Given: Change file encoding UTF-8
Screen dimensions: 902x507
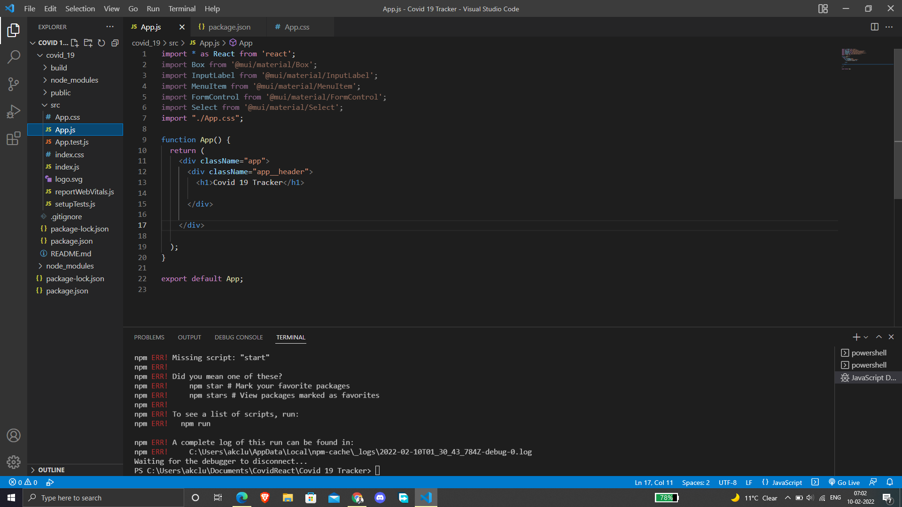Looking at the screenshot, I should [x=727, y=482].
